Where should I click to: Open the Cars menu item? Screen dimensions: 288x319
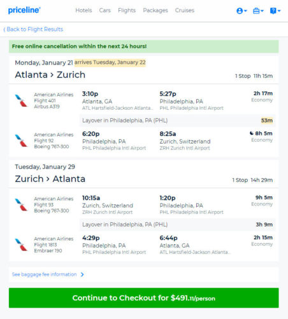pyautogui.click(x=105, y=10)
